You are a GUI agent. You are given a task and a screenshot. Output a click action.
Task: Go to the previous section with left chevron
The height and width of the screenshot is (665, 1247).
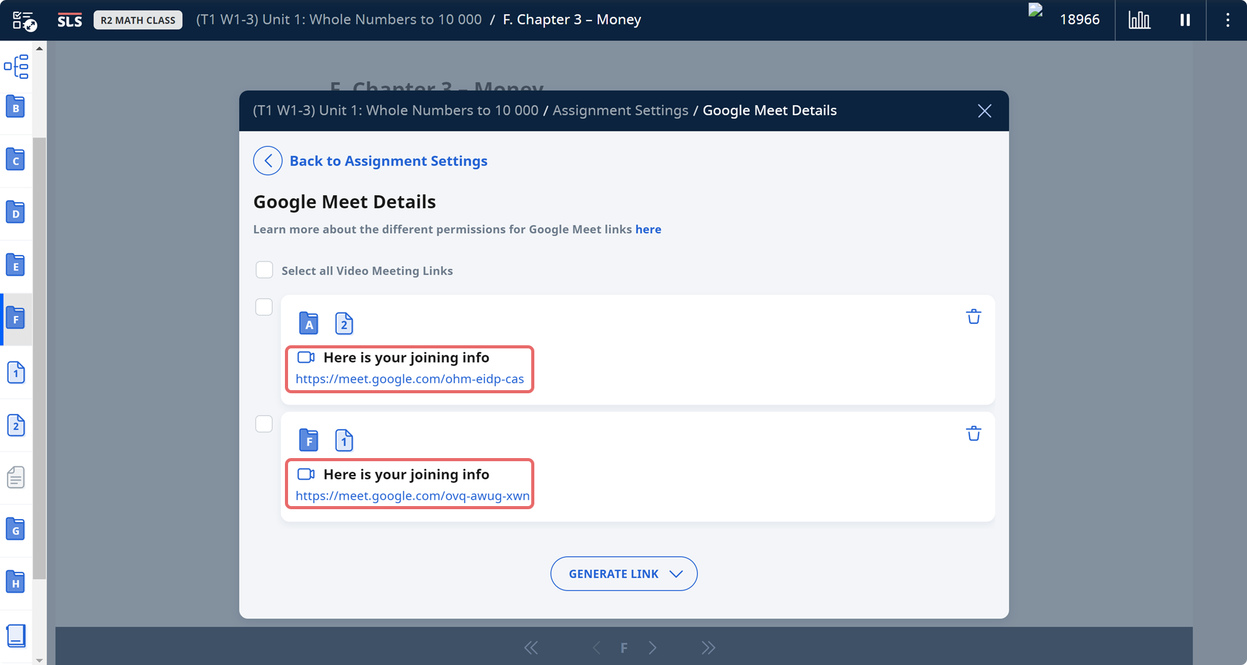click(x=597, y=648)
